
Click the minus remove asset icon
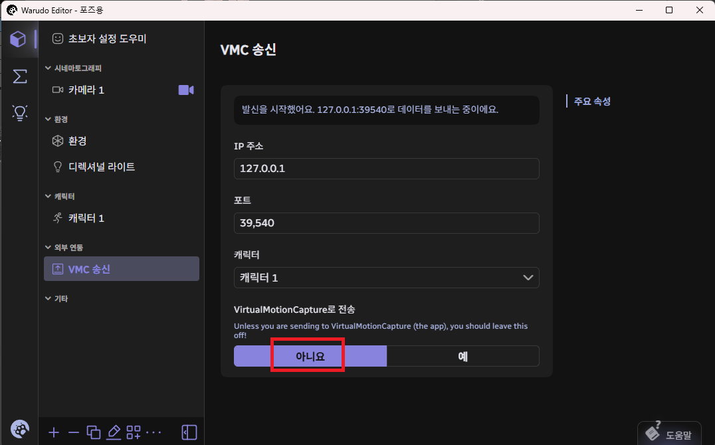[x=73, y=432]
